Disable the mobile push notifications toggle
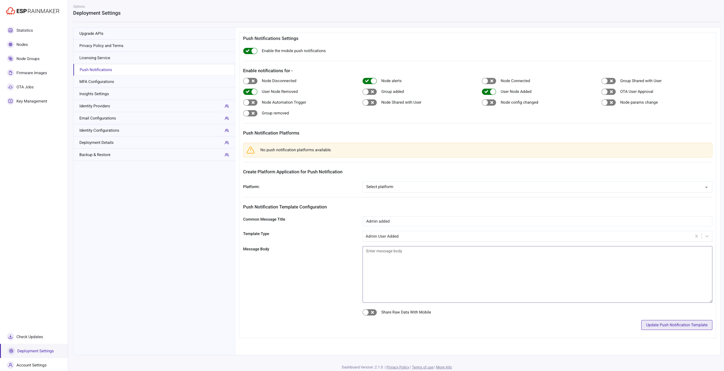This screenshot has height=371, width=724. click(250, 51)
